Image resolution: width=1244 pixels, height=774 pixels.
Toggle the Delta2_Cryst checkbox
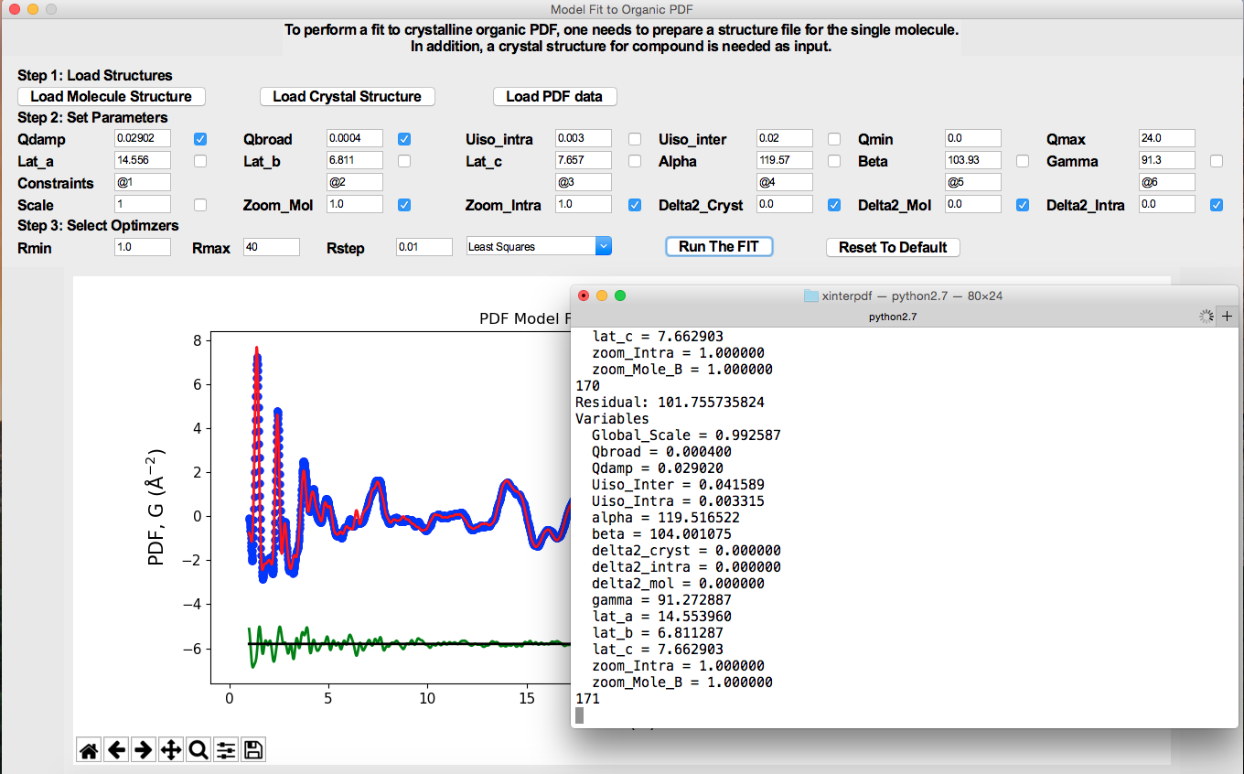(x=834, y=205)
